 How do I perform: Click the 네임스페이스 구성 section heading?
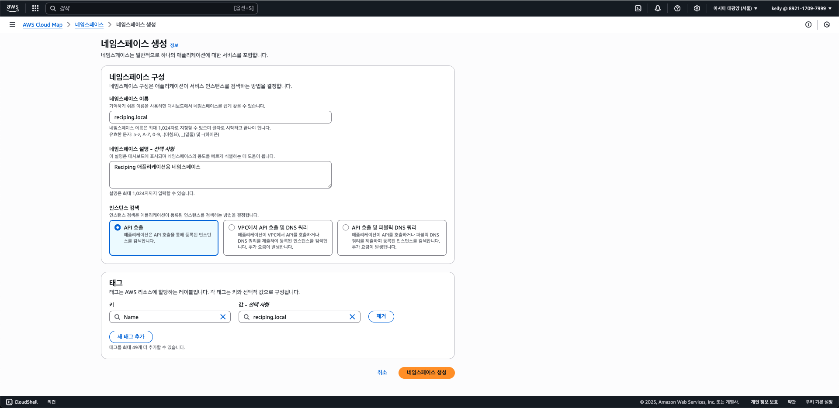click(x=137, y=77)
